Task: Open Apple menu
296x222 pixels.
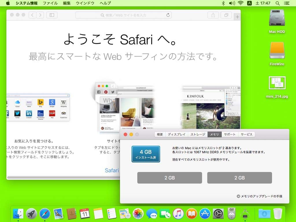Action: pyautogui.click(x=8, y=3)
